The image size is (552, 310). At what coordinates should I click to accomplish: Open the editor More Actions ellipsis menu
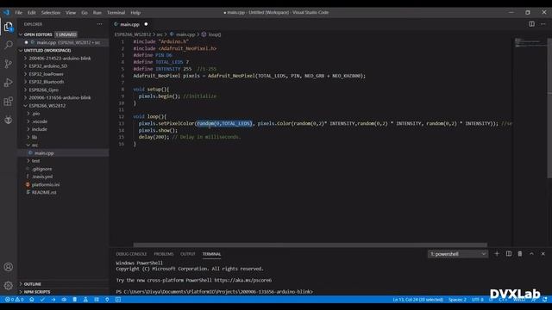coord(543,24)
